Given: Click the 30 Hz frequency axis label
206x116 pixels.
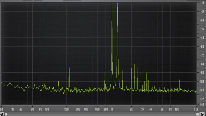Looking at the screenshot, I should tap(13, 109).
